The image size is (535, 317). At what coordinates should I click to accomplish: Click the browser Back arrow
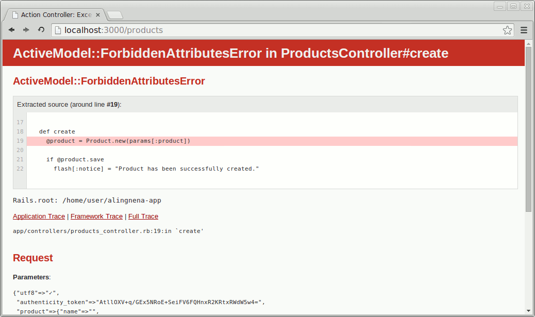pyautogui.click(x=11, y=30)
